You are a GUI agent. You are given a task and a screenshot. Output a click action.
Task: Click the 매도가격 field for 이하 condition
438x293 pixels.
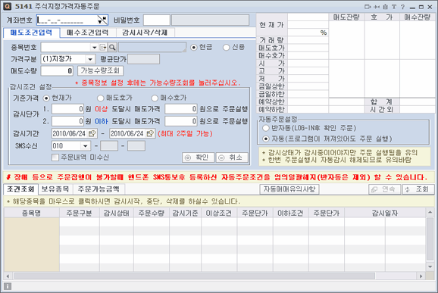click(181, 121)
